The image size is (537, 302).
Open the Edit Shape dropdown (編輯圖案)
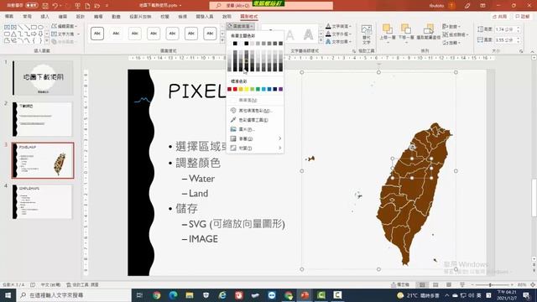65,26
